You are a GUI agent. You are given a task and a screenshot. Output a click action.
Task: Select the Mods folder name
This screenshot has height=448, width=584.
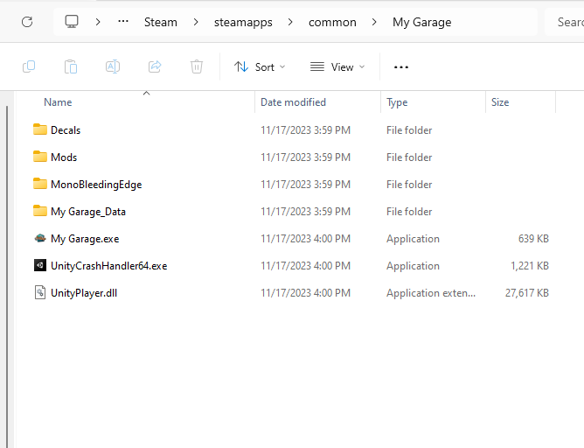(64, 157)
